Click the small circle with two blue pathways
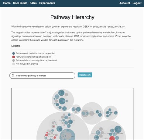The height and width of the screenshot is (140, 144). 76,109
